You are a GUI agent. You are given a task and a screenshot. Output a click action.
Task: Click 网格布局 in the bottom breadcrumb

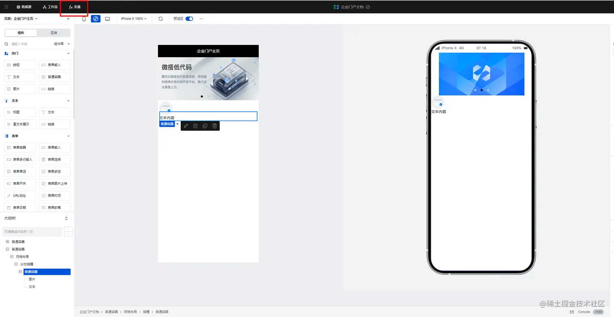[x=130, y=312]
